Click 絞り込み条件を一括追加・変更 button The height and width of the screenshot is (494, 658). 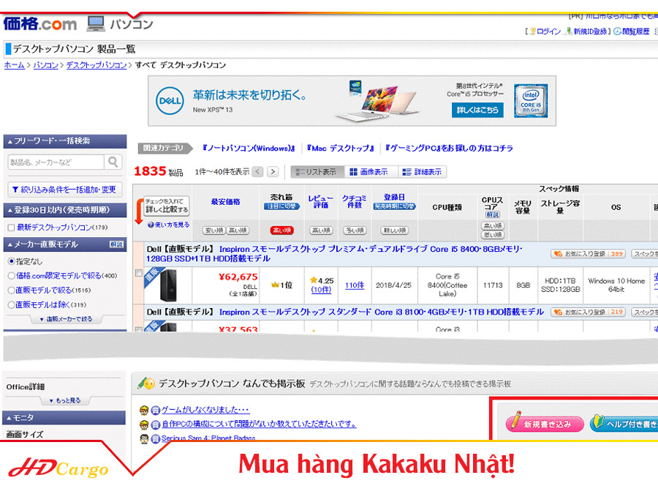point(65,190)
